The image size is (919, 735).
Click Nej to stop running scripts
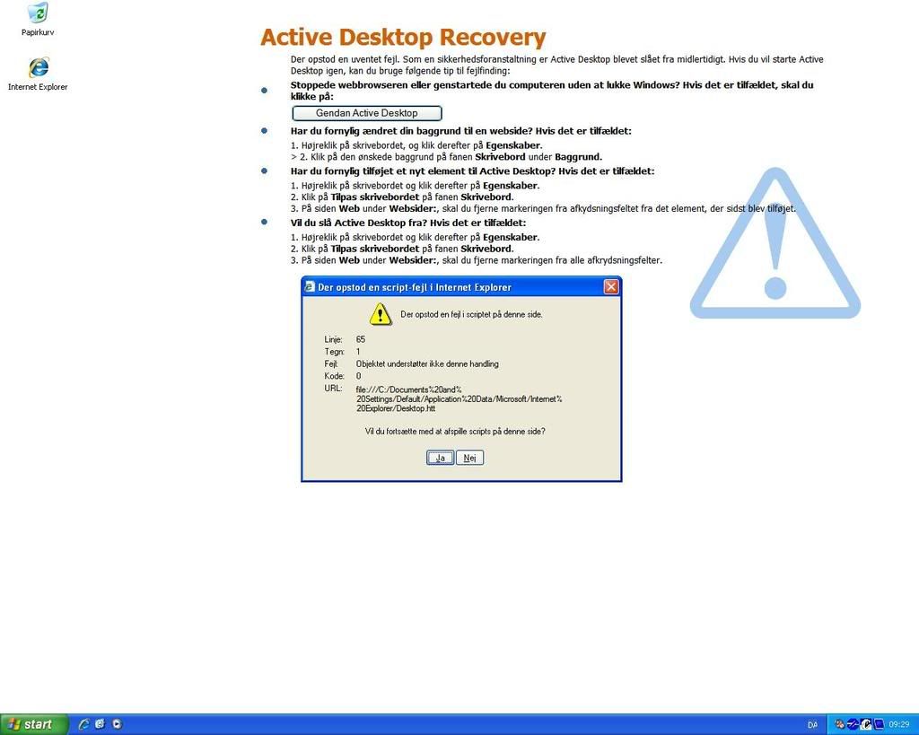point(469,458)
